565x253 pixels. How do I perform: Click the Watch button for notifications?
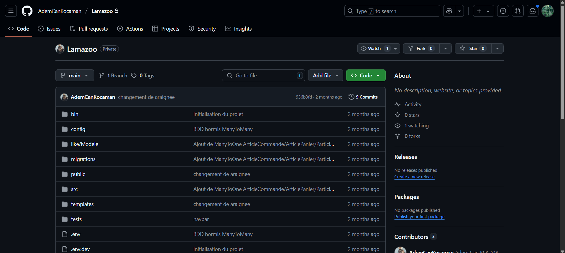(375, 49)
